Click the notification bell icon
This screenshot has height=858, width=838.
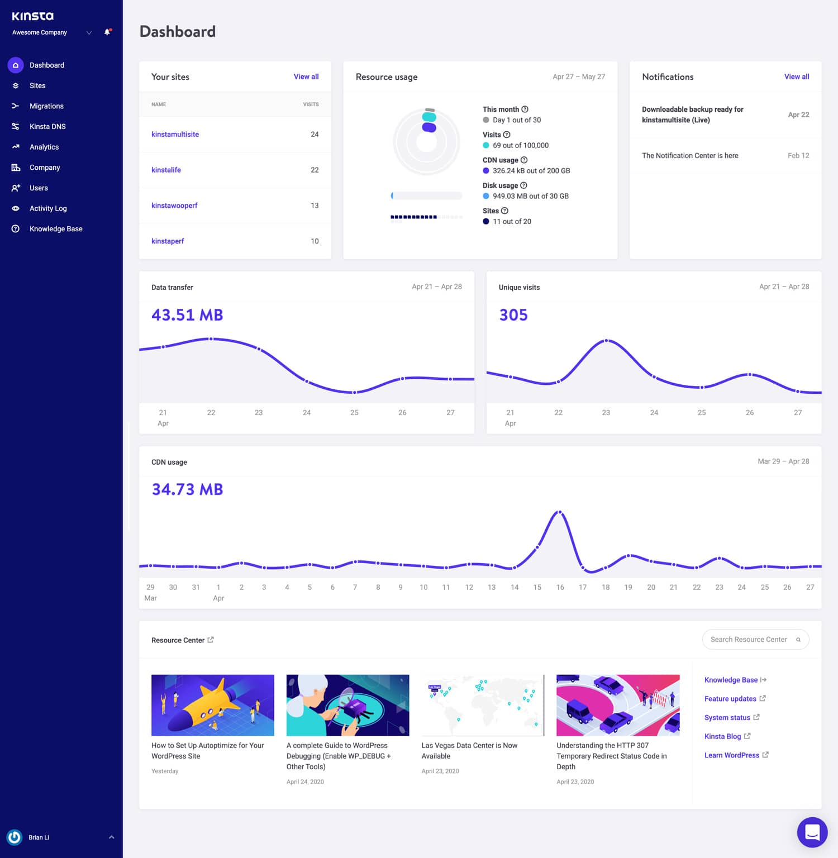pos(107,32)
